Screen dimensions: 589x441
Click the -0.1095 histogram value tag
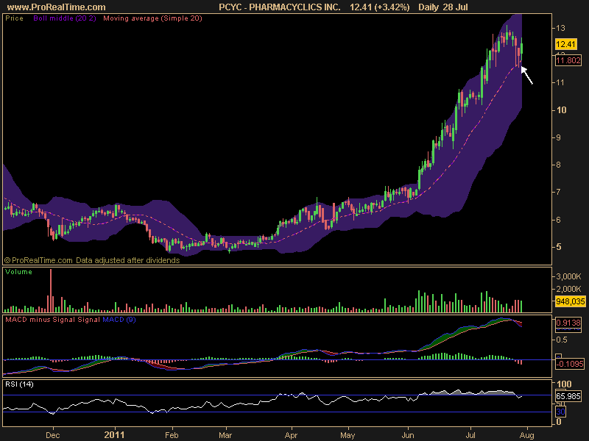tap(570, 364)
